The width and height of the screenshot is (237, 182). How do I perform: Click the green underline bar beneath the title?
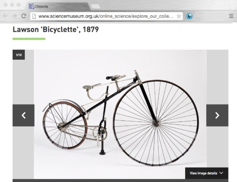tap(29, 39)
